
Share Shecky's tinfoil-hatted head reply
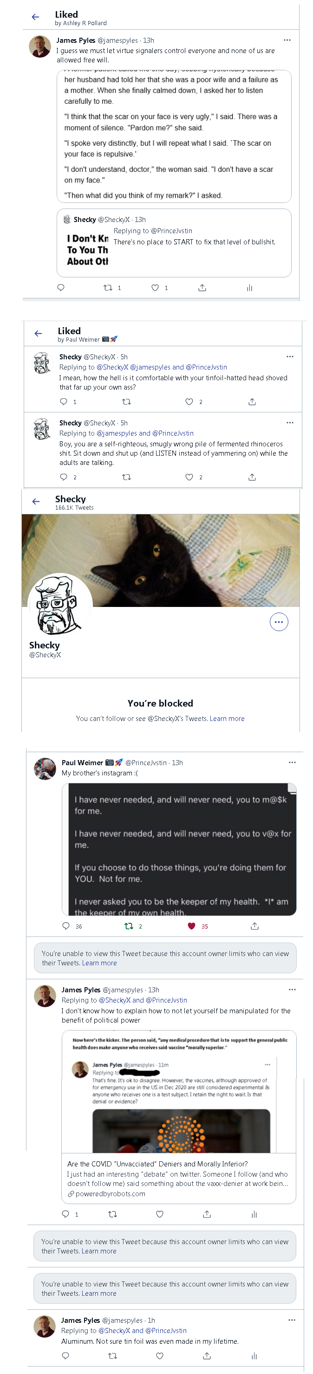pos(252,402)
